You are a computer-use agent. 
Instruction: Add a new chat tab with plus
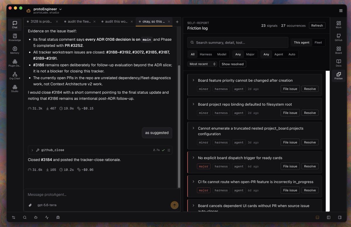click(x=177, y=22)
